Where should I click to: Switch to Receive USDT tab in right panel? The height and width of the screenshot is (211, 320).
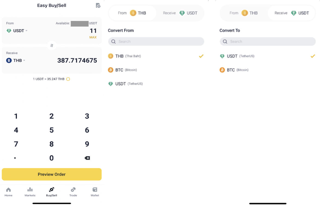pos(292,13)
